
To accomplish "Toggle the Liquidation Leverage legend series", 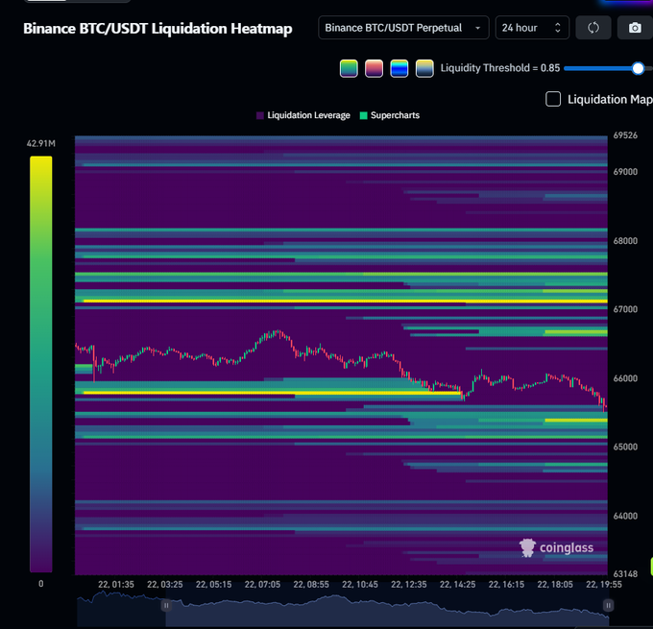I will (x=303, y=115).
